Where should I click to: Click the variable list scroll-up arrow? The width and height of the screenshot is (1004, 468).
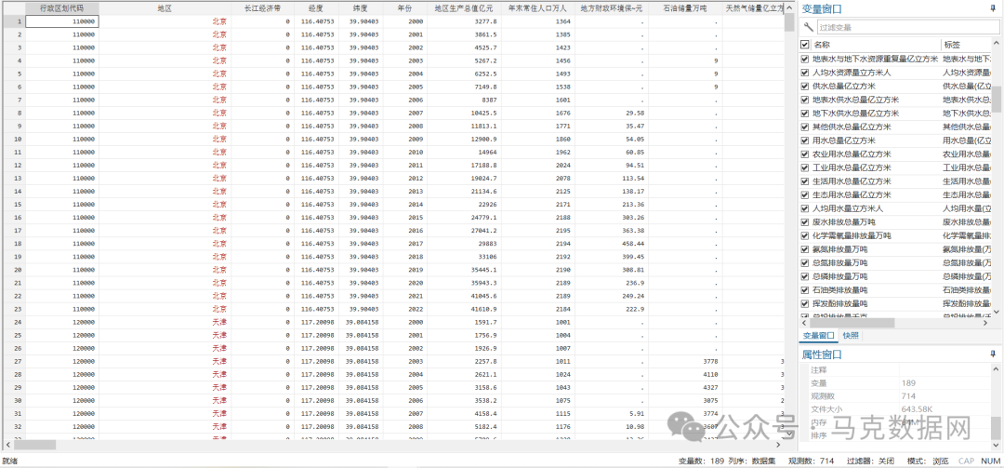click(997, 44)
